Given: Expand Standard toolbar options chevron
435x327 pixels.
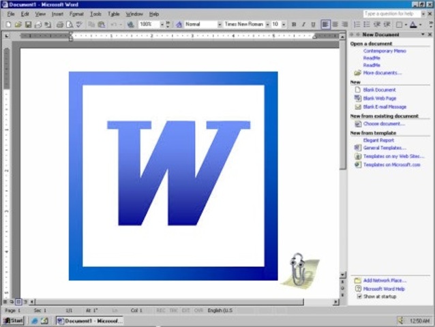Looking at the screenshot, I should coord(168,25).
